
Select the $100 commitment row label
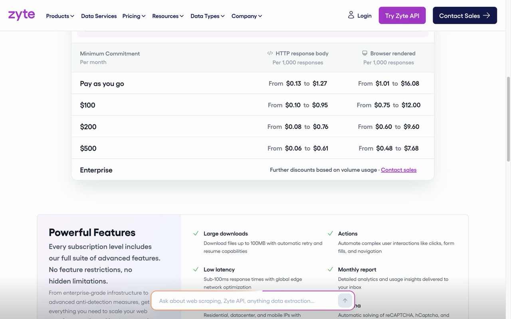pyautogui.click(x=87, y=105)
